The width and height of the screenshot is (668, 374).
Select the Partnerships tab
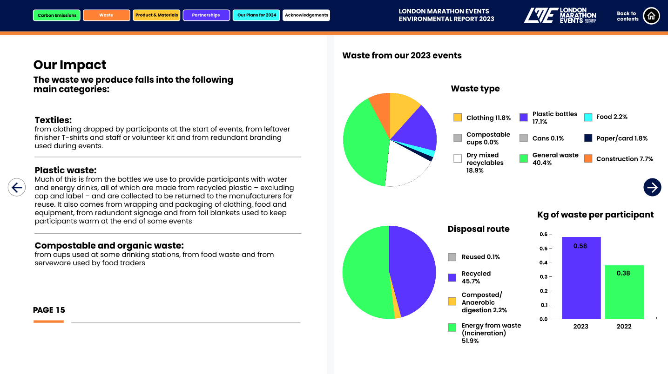pyautogui.click(x=206, y=15)
